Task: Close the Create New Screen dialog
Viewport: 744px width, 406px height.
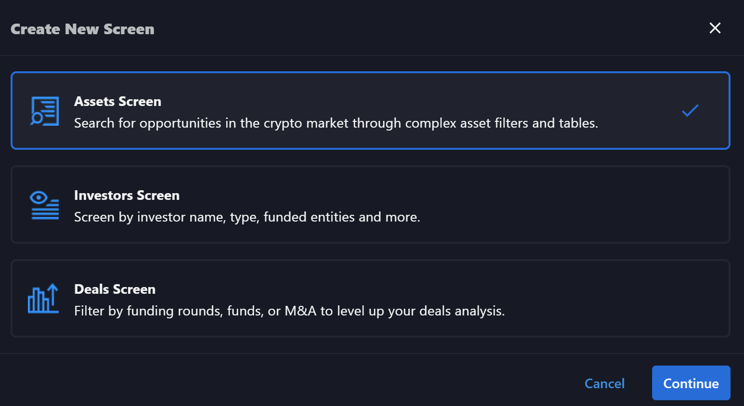Action: pyautogui.click(x=715, y=28)
